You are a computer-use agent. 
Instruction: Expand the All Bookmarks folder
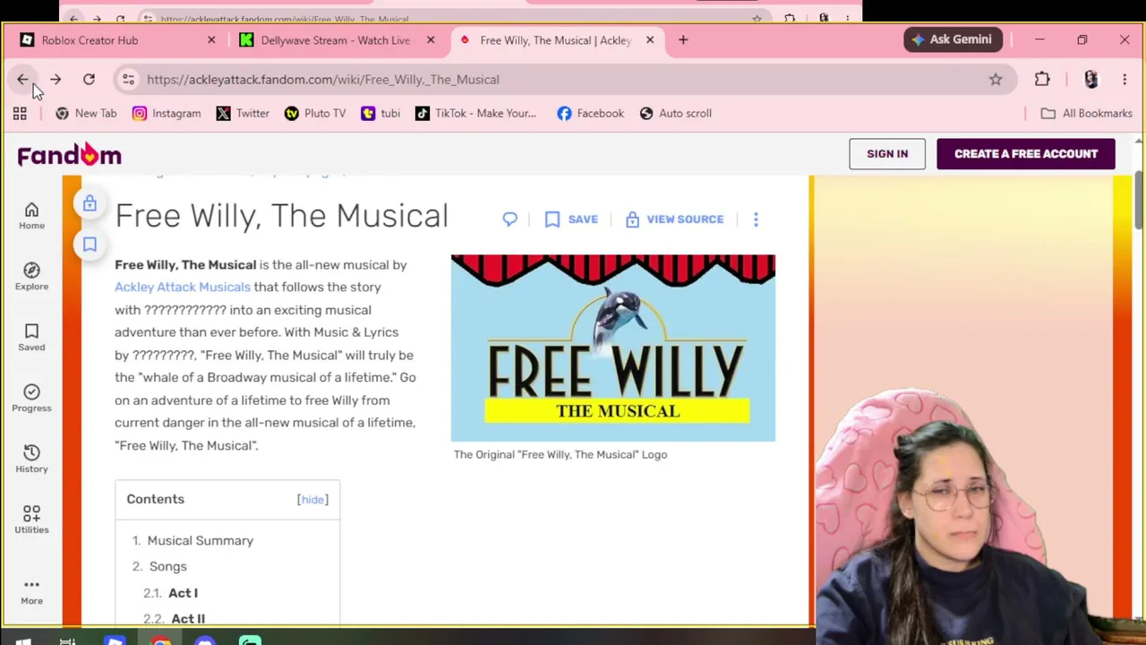1086,113
